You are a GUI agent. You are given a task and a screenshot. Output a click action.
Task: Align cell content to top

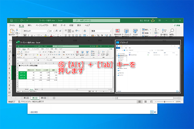[66, 31]
